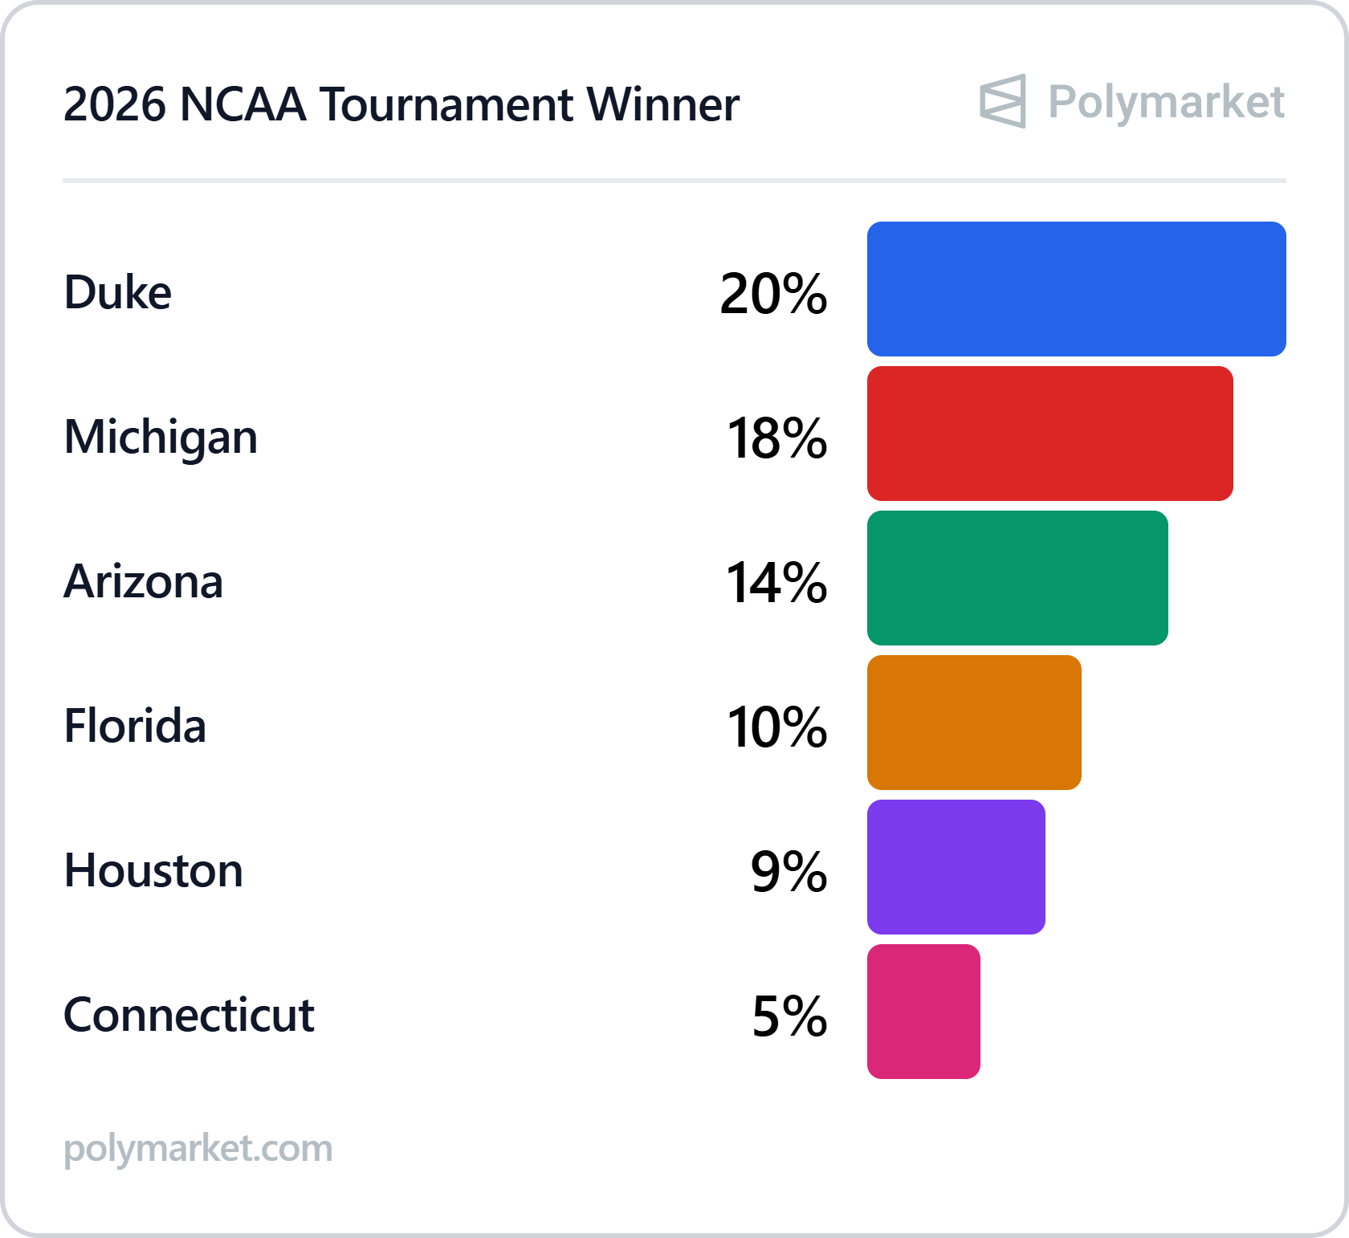
Task: Click the Arizona team name
Action: pos(143,581)
